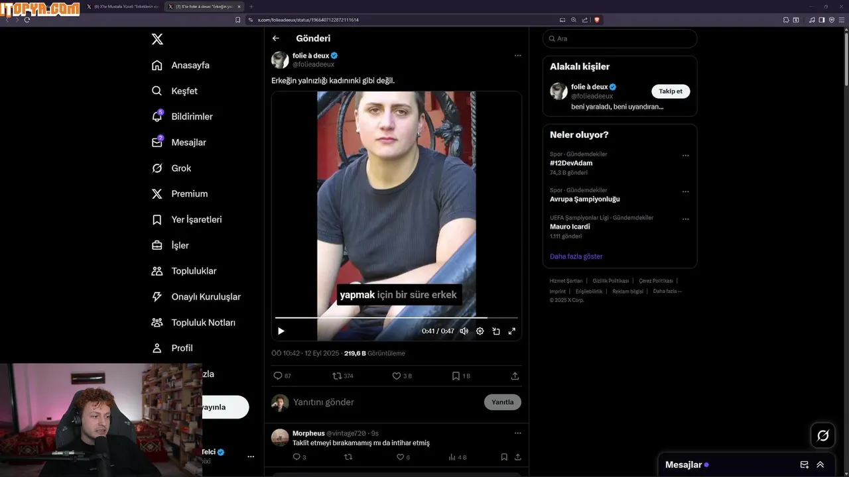This screenshot has height=477, width=849.
Task: Open options for Avrupa Şampiyonluğu trend
Action: [686, 191]
